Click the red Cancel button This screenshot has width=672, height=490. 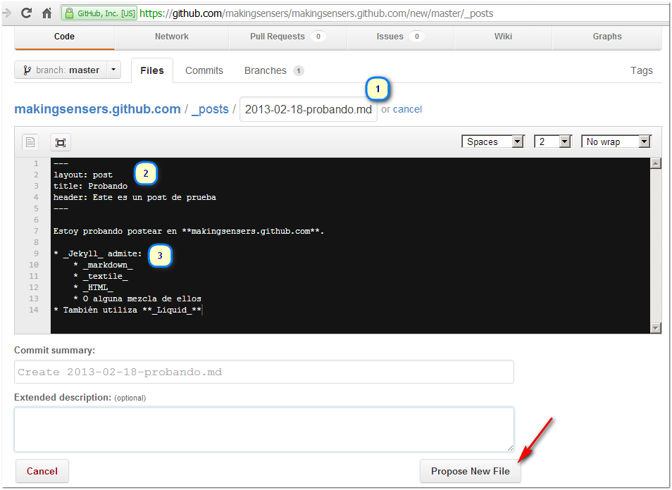click(x=42, y=471)
